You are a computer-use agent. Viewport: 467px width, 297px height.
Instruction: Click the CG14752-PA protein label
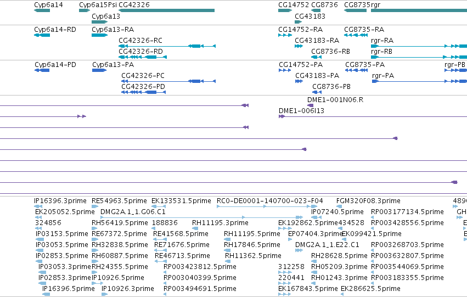[301, 65]
